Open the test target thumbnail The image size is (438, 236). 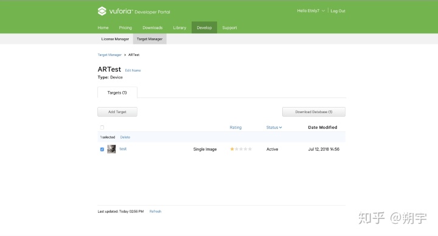(111, 149)
